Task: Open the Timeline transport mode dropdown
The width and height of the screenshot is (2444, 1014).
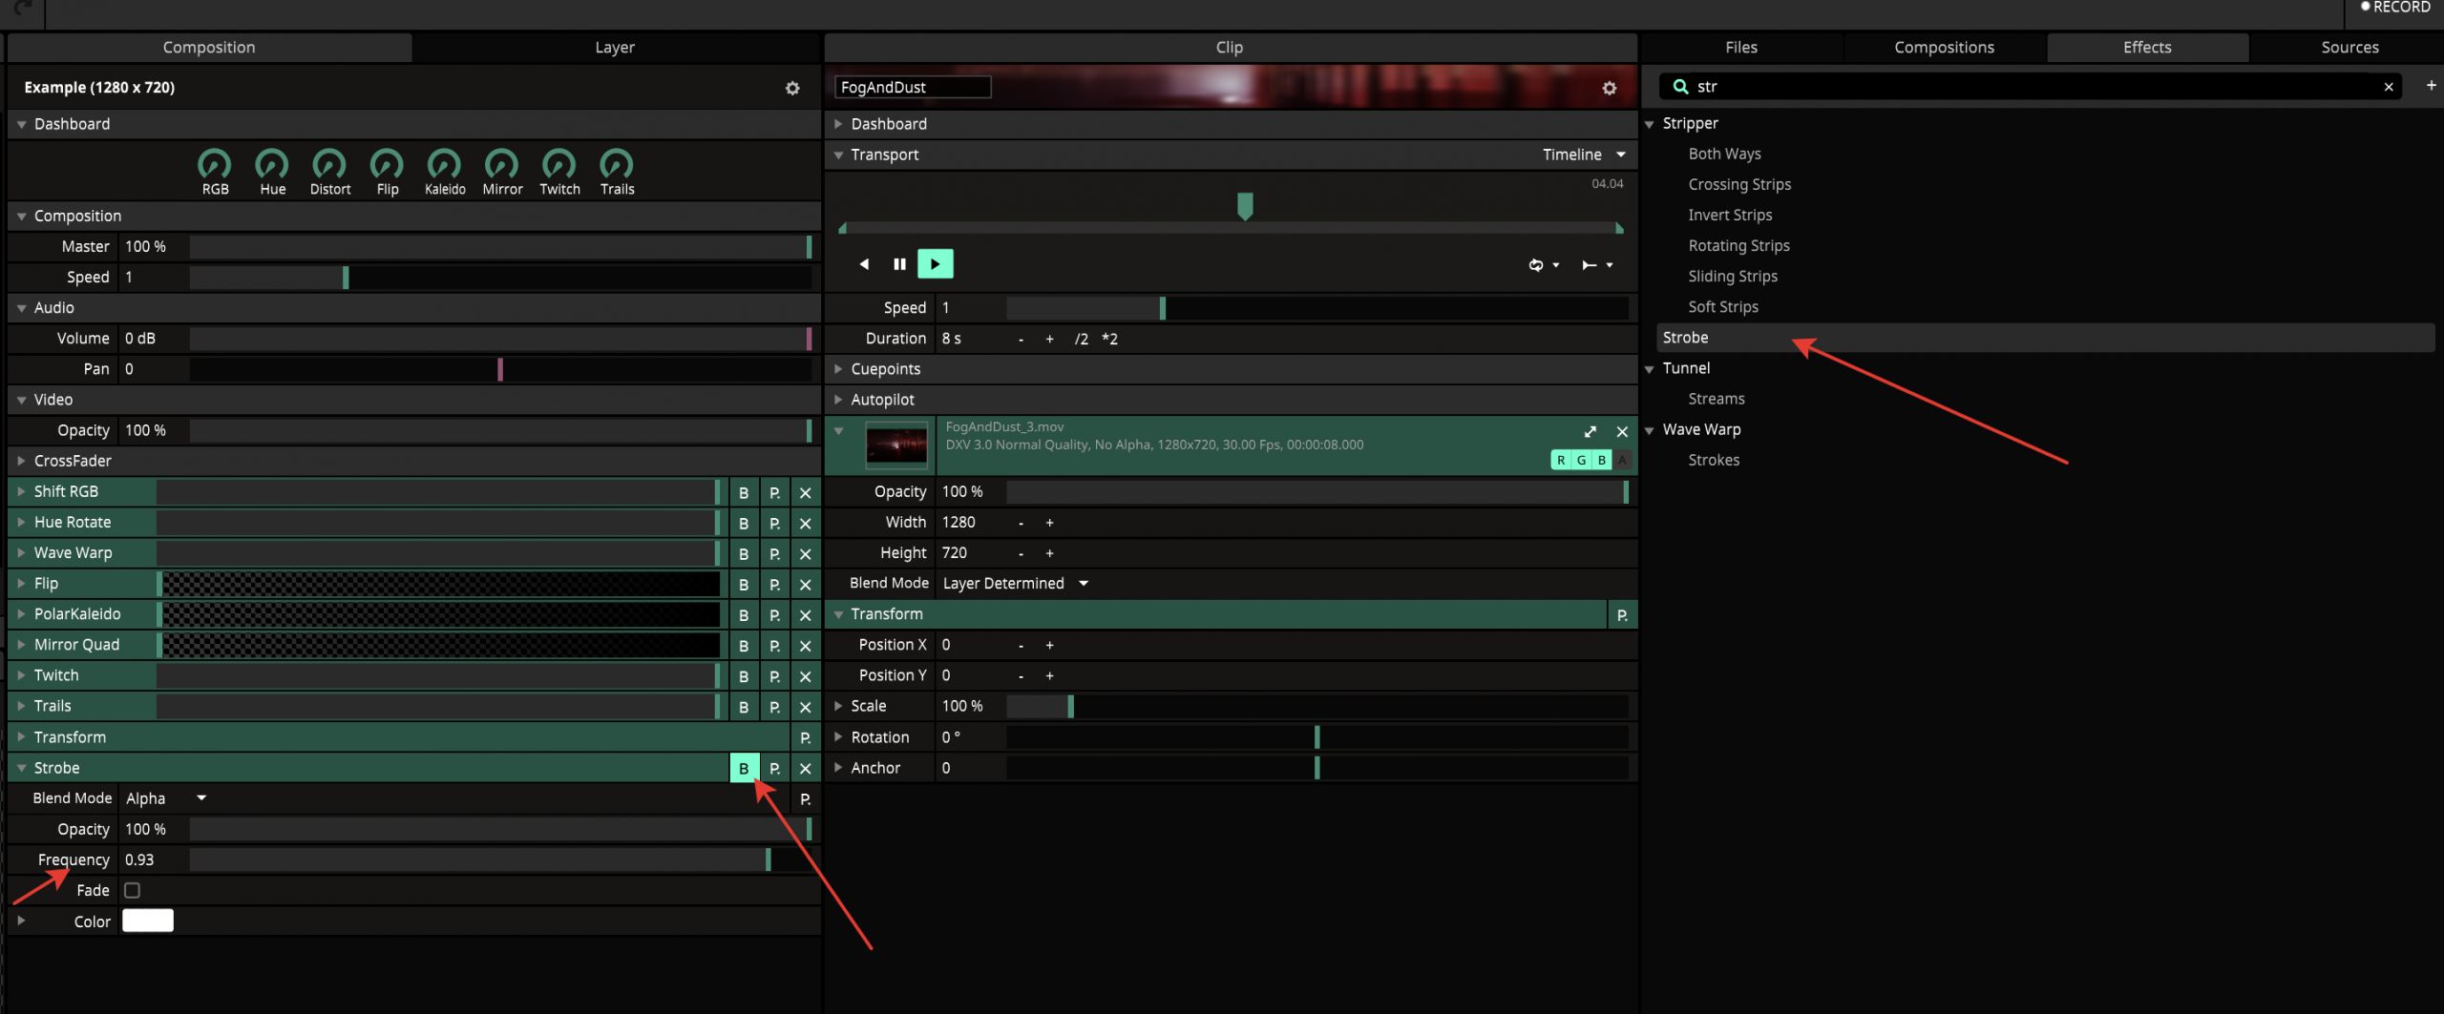Action: [x=1583, y=155]
